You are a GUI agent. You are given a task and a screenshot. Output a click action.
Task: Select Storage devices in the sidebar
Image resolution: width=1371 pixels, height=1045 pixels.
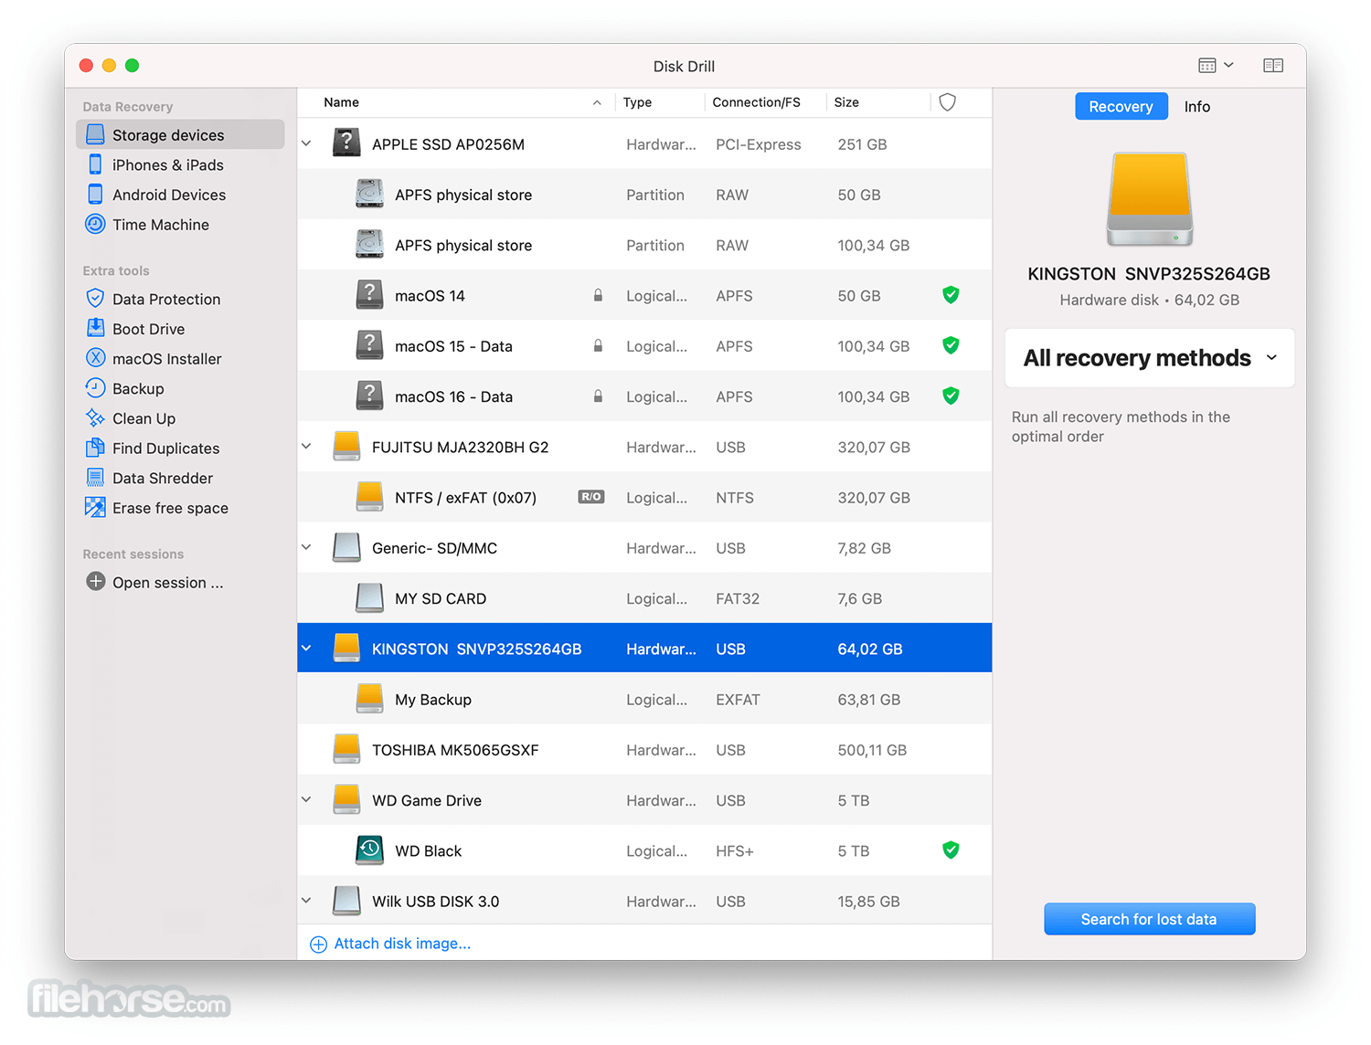(181, 134)
